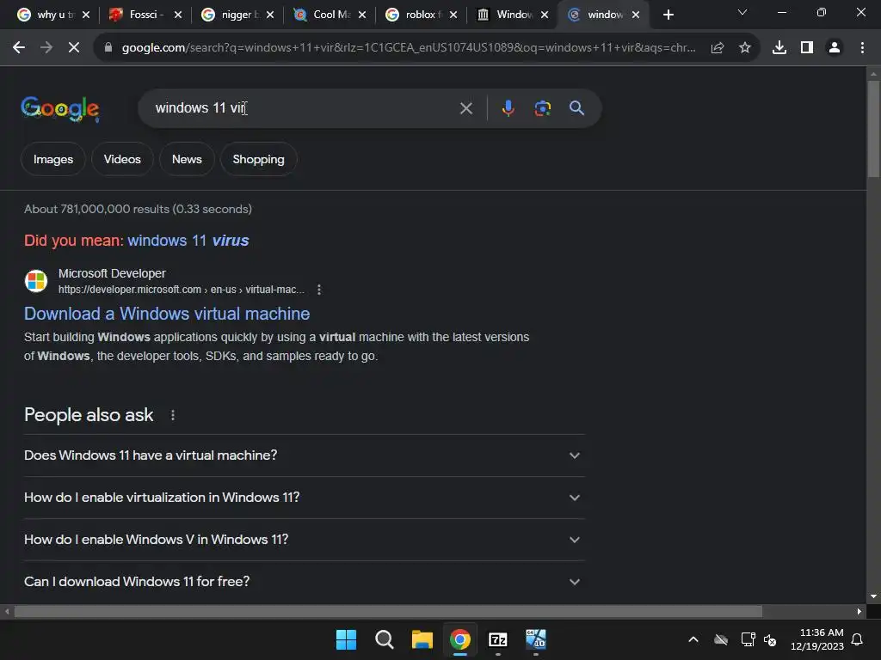The height and width of the screenshot is (660, 881).
Task: Open the developer.microsoft.com URL breadcrumb
Action: tap(182, 290)
